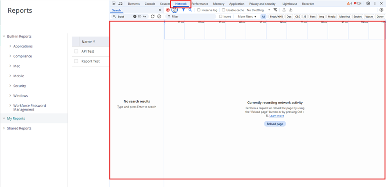Clear search results in Search pane
The width and height of the screenshot is (386, 187).
click(159, 17)
